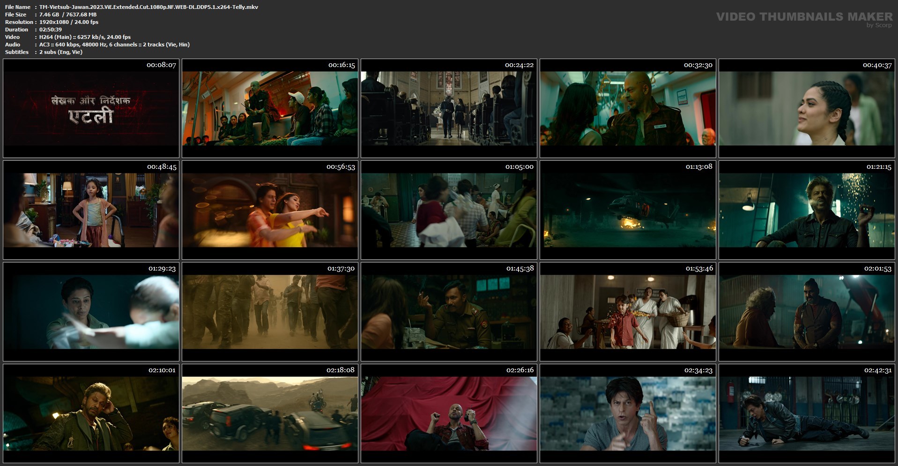This screenshot has width=898, height=466.
Task: Click the 00:24:22 church aisle thumbnail
Action: pyautogui.click(x=449, y=108)
